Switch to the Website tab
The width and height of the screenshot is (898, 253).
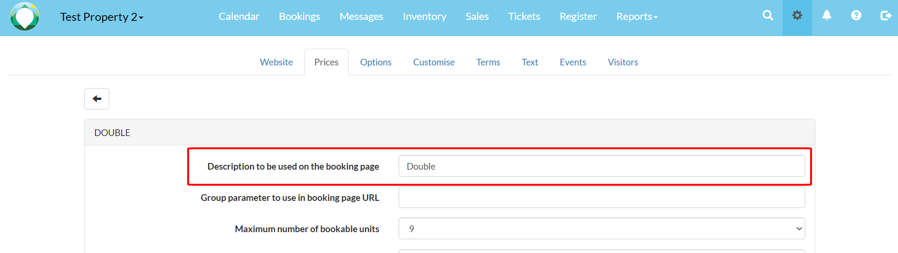click(276, 62)
